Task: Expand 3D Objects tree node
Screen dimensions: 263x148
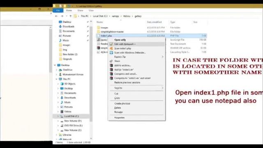Action: (58, 84)
